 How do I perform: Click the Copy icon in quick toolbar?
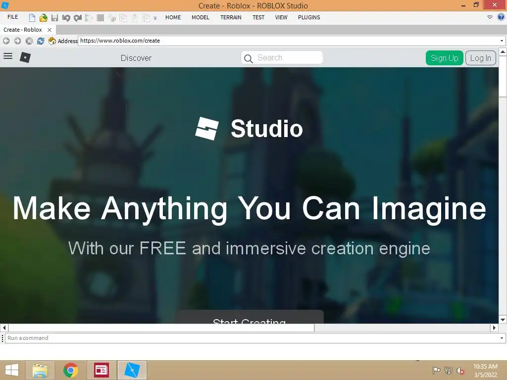coord(123,17)
